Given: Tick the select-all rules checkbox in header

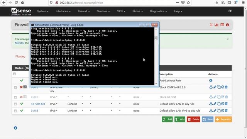Looking at the screenshot, I should tap(15, 74).
